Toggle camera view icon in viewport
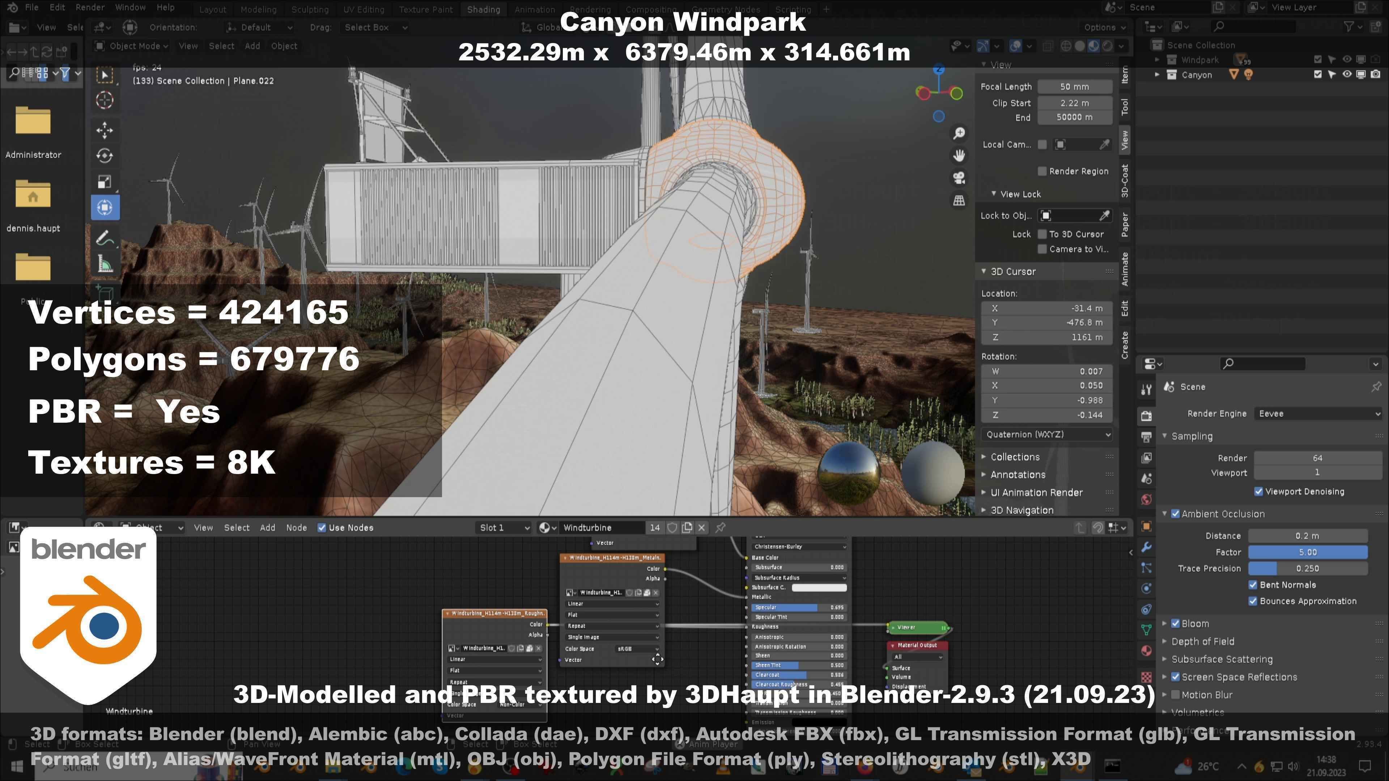The image size is (1389, 781). click(959, 178)
